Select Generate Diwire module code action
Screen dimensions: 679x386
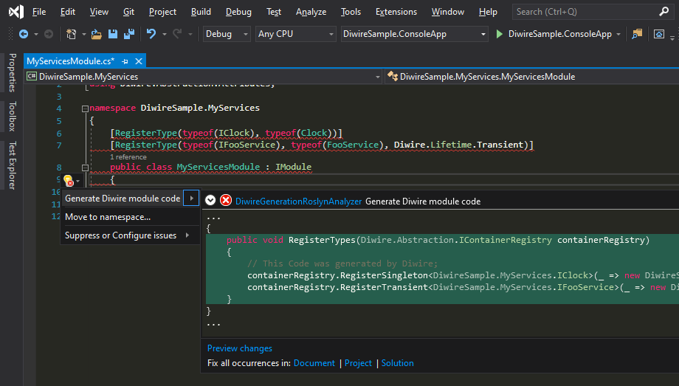click(x=123, y=199)
